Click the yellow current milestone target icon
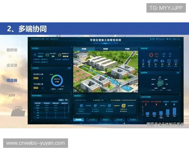The height and width of the screenshot is (151, 189). 123,106
